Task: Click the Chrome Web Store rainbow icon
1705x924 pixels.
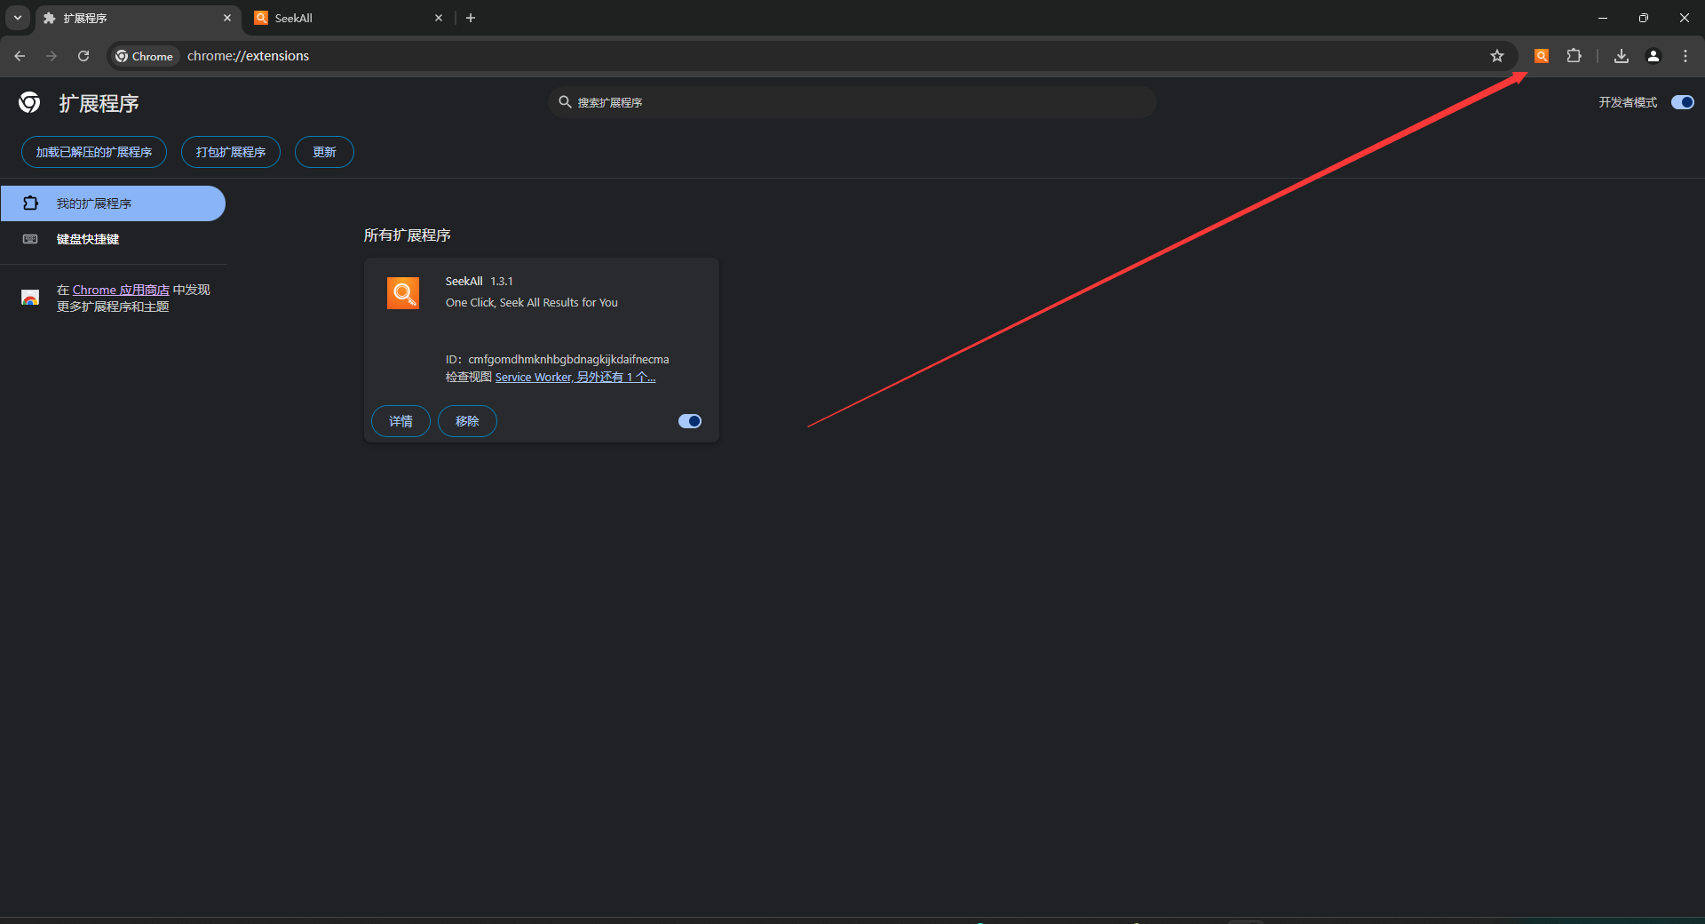Action: (x=30, y=298)
